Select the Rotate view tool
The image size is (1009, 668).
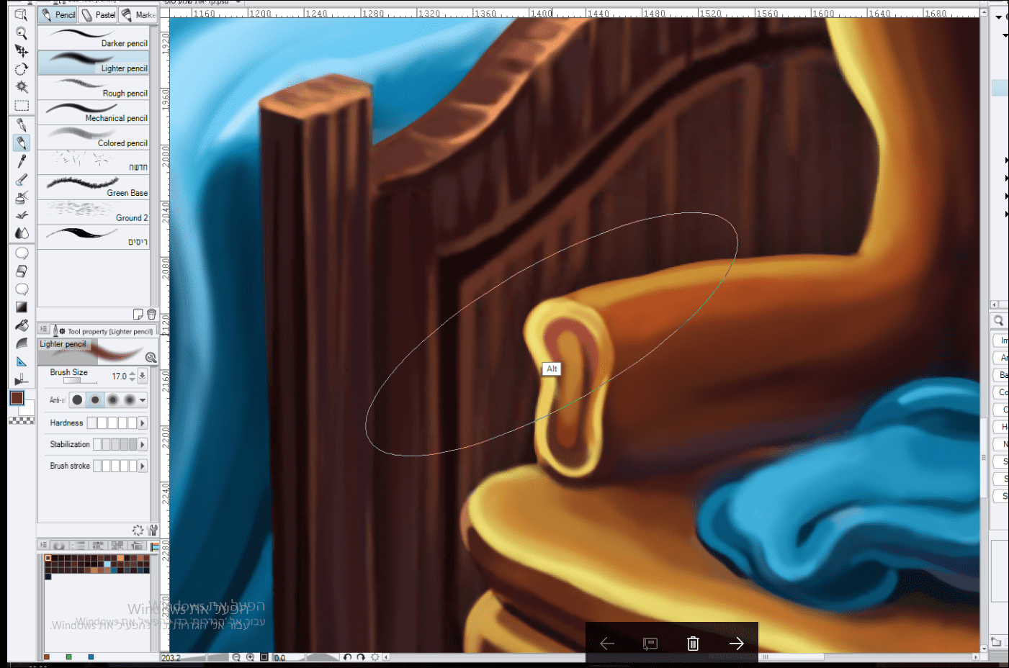click(x=22, y=69)
